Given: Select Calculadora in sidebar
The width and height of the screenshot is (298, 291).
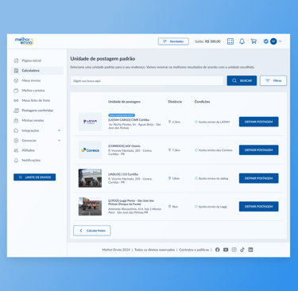Looking at the screenshot, I should pyautogui.click(x=37, y=71).
